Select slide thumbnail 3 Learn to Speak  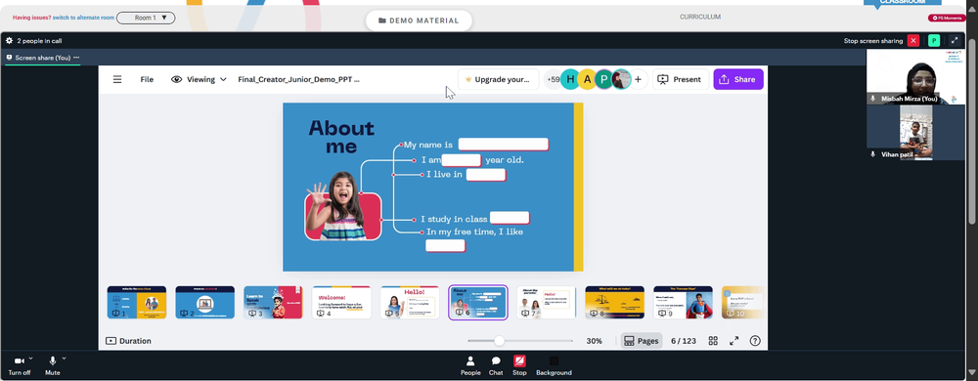click(x=273, y=303)
